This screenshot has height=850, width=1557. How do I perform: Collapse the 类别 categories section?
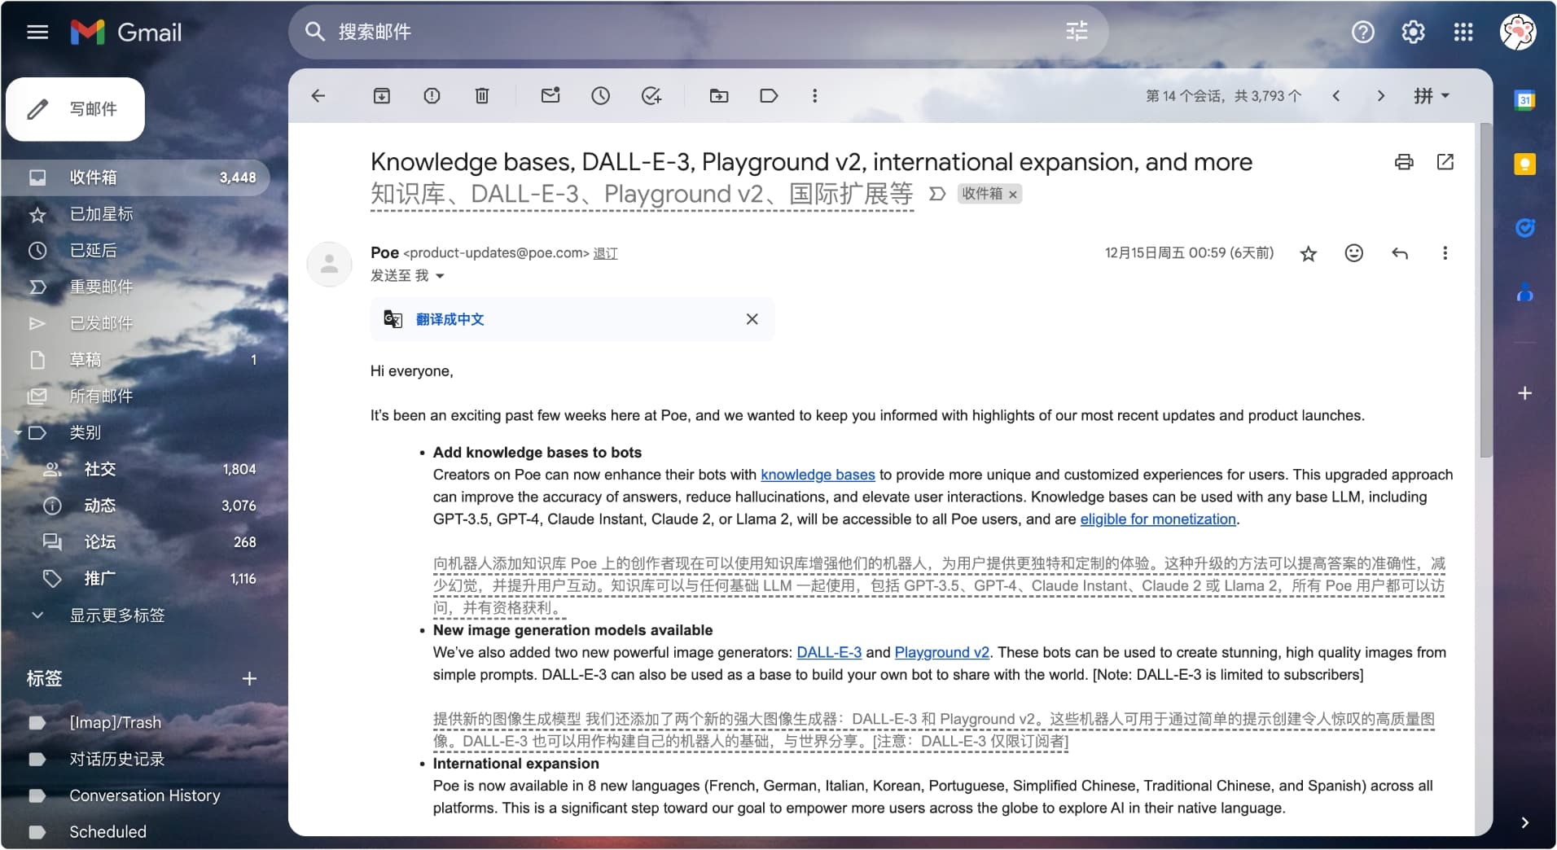coord(18,433)
